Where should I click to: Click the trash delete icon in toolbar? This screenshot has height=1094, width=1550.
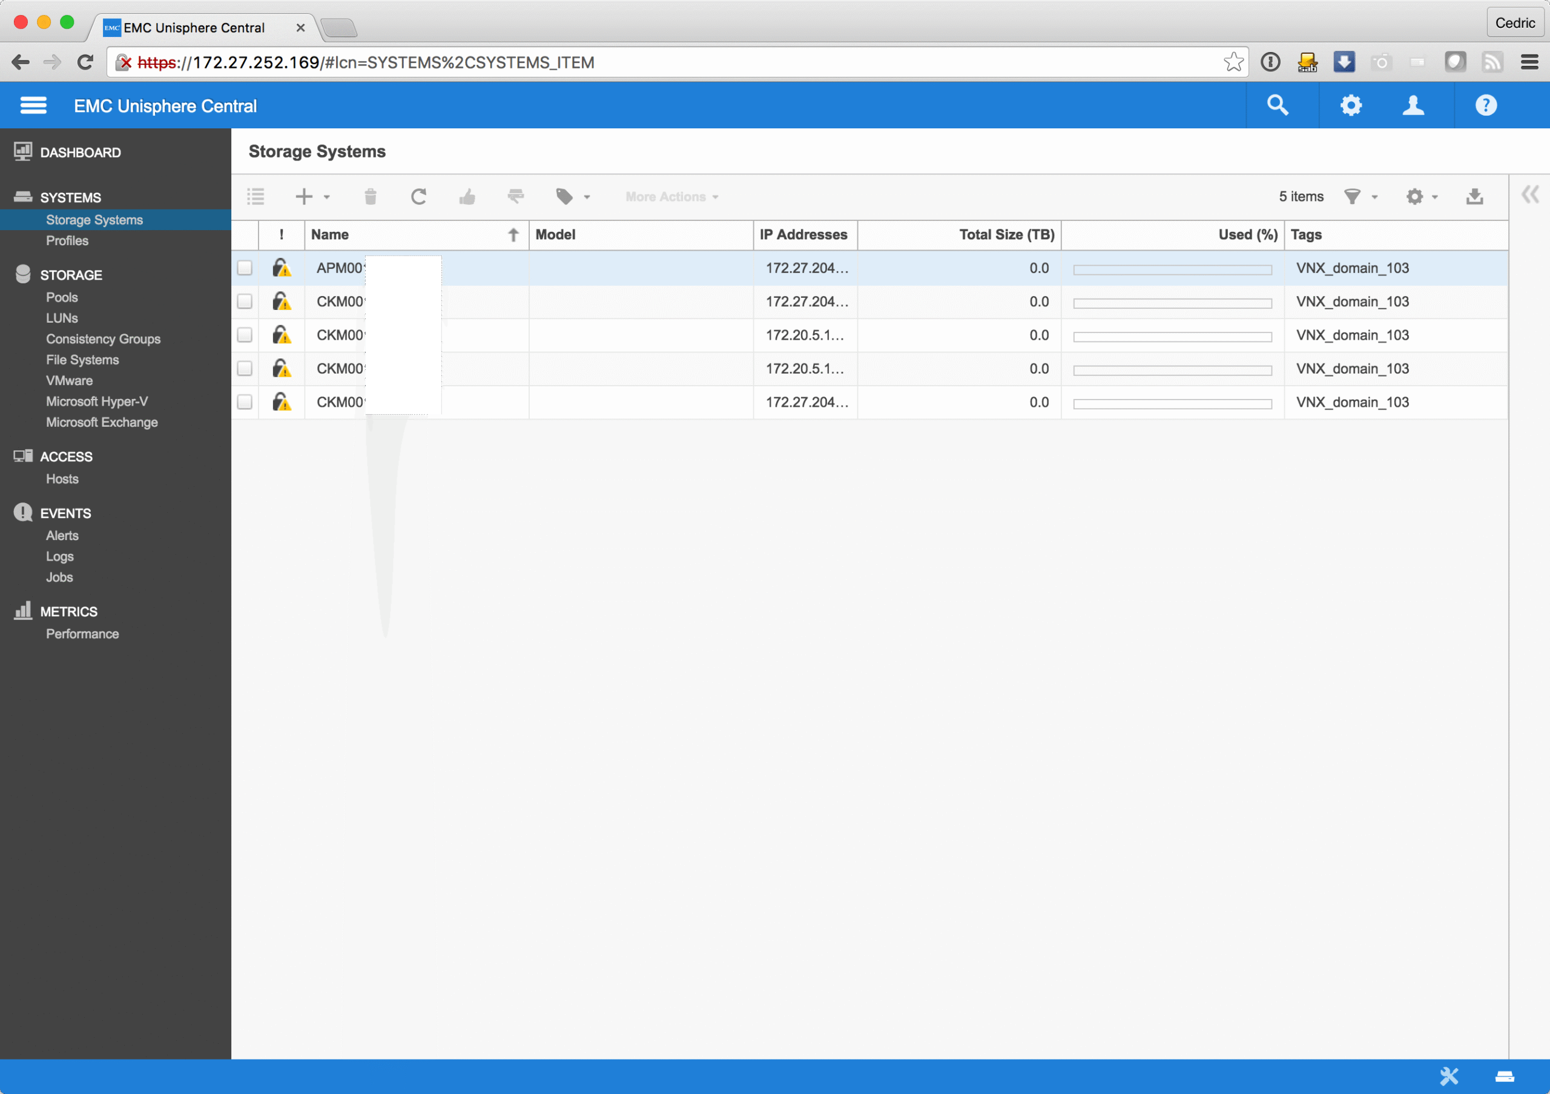[370, 196]
